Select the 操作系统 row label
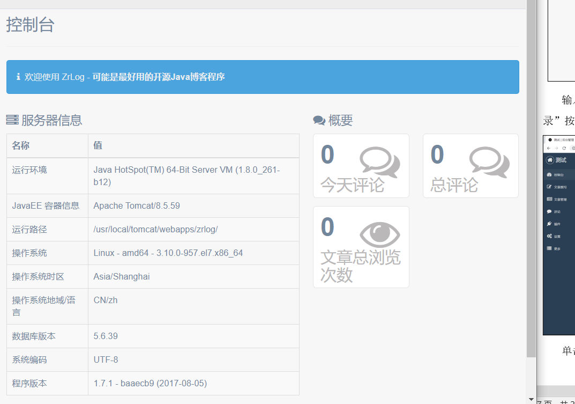Viewport: 575px width, 404px height. click(x=29, y=253)
